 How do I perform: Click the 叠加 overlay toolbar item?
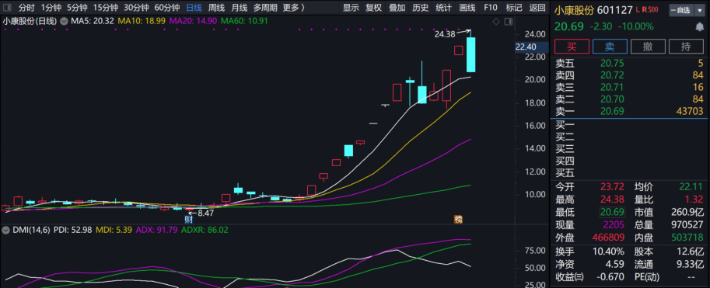pos(397,8)
